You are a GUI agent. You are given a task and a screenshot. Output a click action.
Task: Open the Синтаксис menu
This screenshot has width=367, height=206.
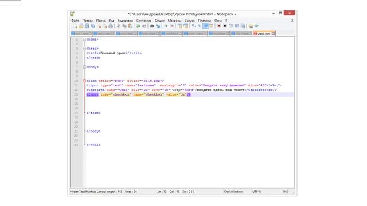[x=144, y=21]
